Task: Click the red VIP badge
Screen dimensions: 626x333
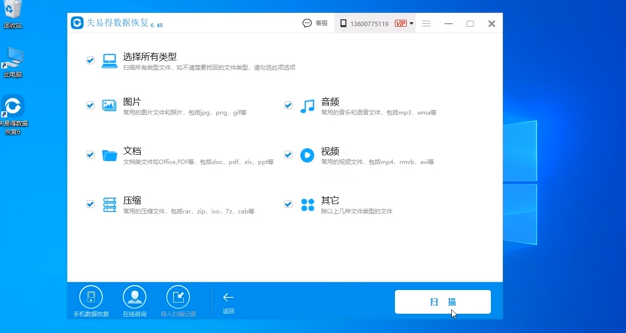Action: coord(400,23)
